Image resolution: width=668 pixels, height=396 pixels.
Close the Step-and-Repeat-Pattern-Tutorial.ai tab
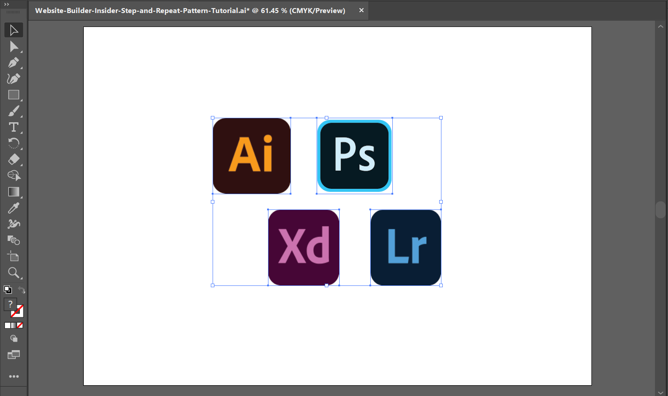pyautogui.click(x=361, y=10)
